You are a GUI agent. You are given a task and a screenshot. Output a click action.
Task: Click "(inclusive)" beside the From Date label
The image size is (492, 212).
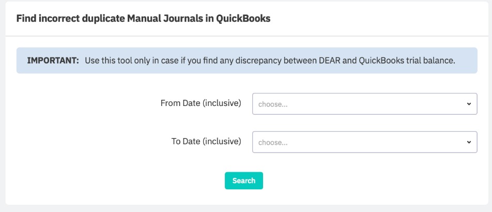coord(222,103)
